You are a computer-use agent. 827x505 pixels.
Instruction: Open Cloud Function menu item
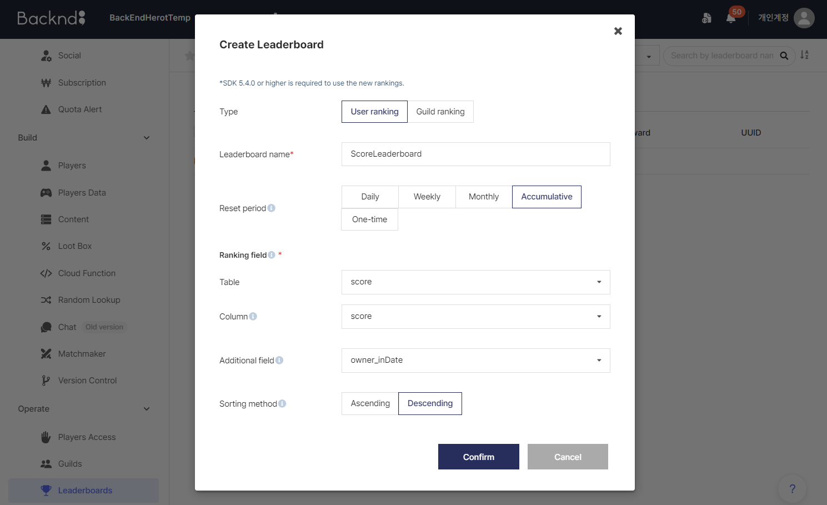[x=87, y=273]
